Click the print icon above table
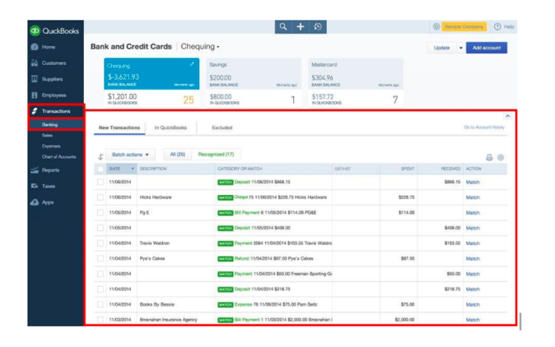 point(489,157)
